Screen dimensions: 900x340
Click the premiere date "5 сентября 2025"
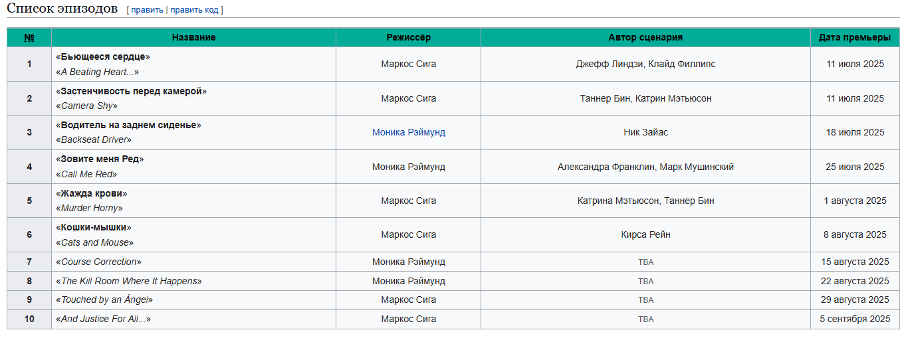(855, 319)
